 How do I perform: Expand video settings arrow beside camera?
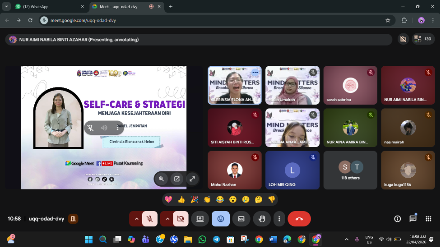coord(167,219)
